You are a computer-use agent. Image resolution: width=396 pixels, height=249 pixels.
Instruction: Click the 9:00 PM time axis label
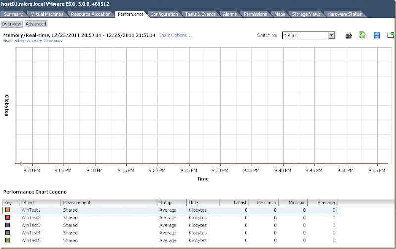pos(32,171)
